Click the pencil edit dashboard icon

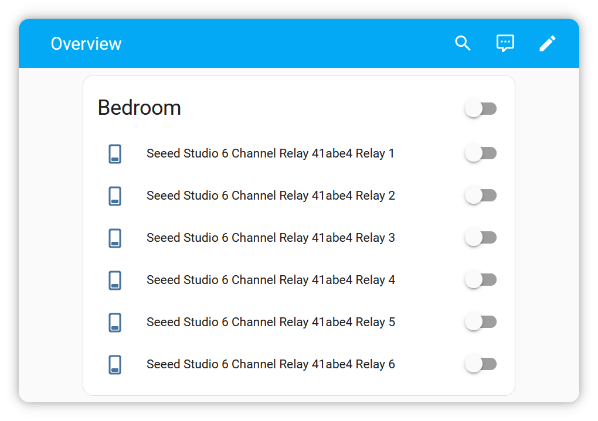[547, 43]
